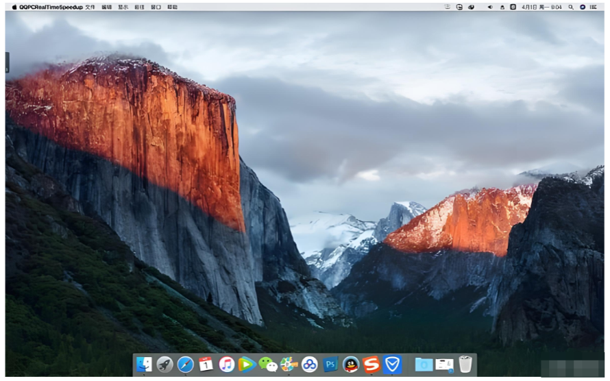Open the Apple menu

(x=14, y=7)
